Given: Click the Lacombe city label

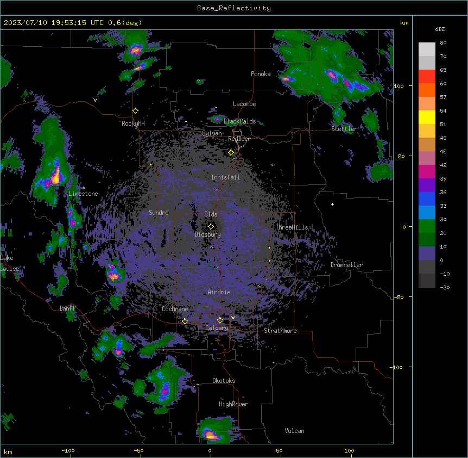Looking at the screenshot, I should pos(244,104).
